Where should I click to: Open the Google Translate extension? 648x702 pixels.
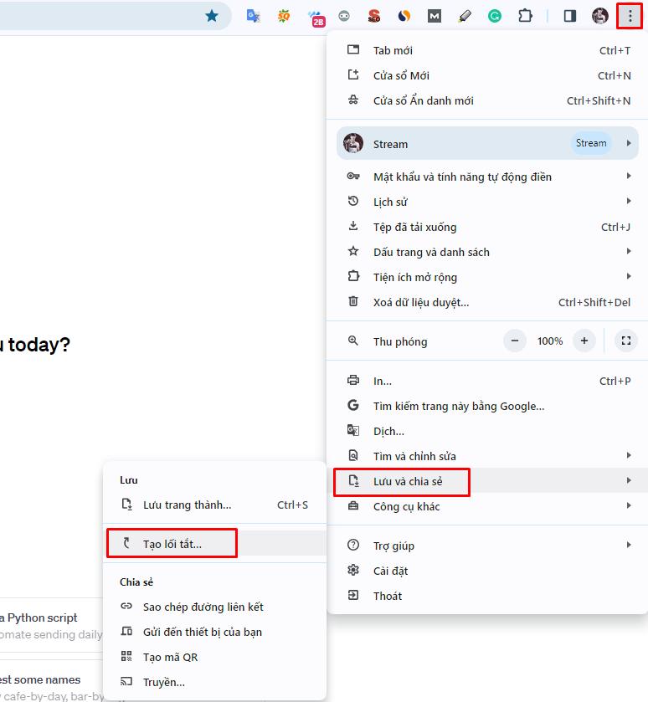(x=254, y=16)
